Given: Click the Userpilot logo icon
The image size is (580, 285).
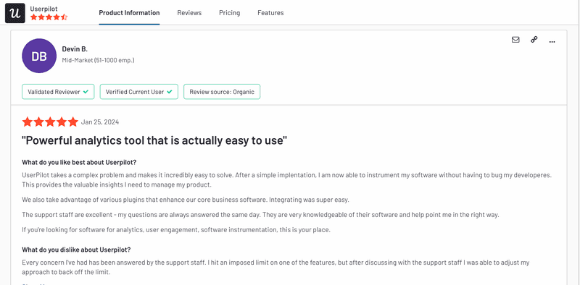Looking at the screenshot, I should click(15, 13).
